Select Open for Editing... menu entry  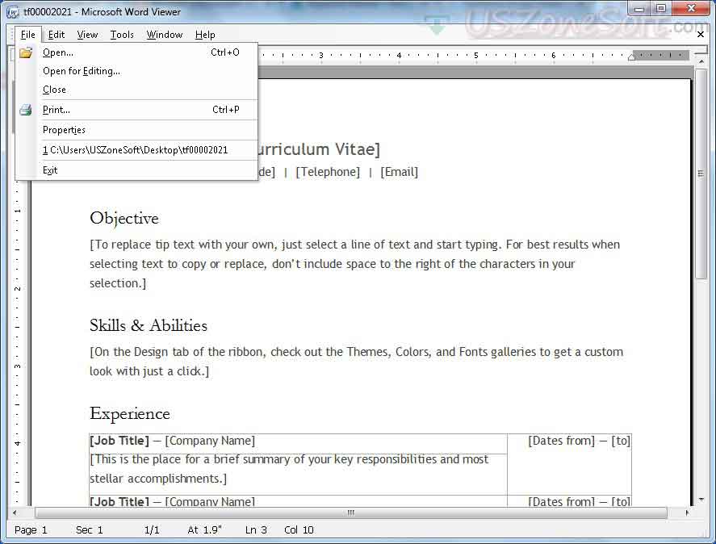[136, 71]
